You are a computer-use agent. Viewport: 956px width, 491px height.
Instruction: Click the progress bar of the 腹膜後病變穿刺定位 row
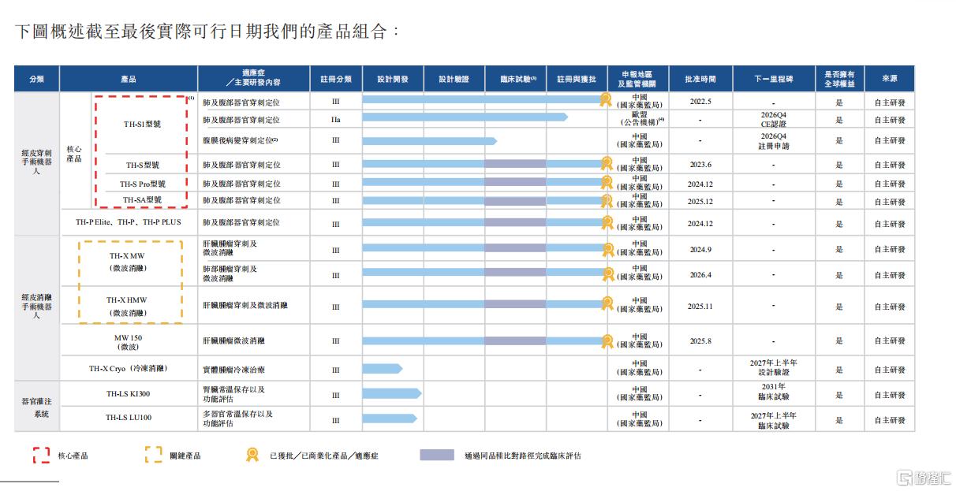pos(429,141)
